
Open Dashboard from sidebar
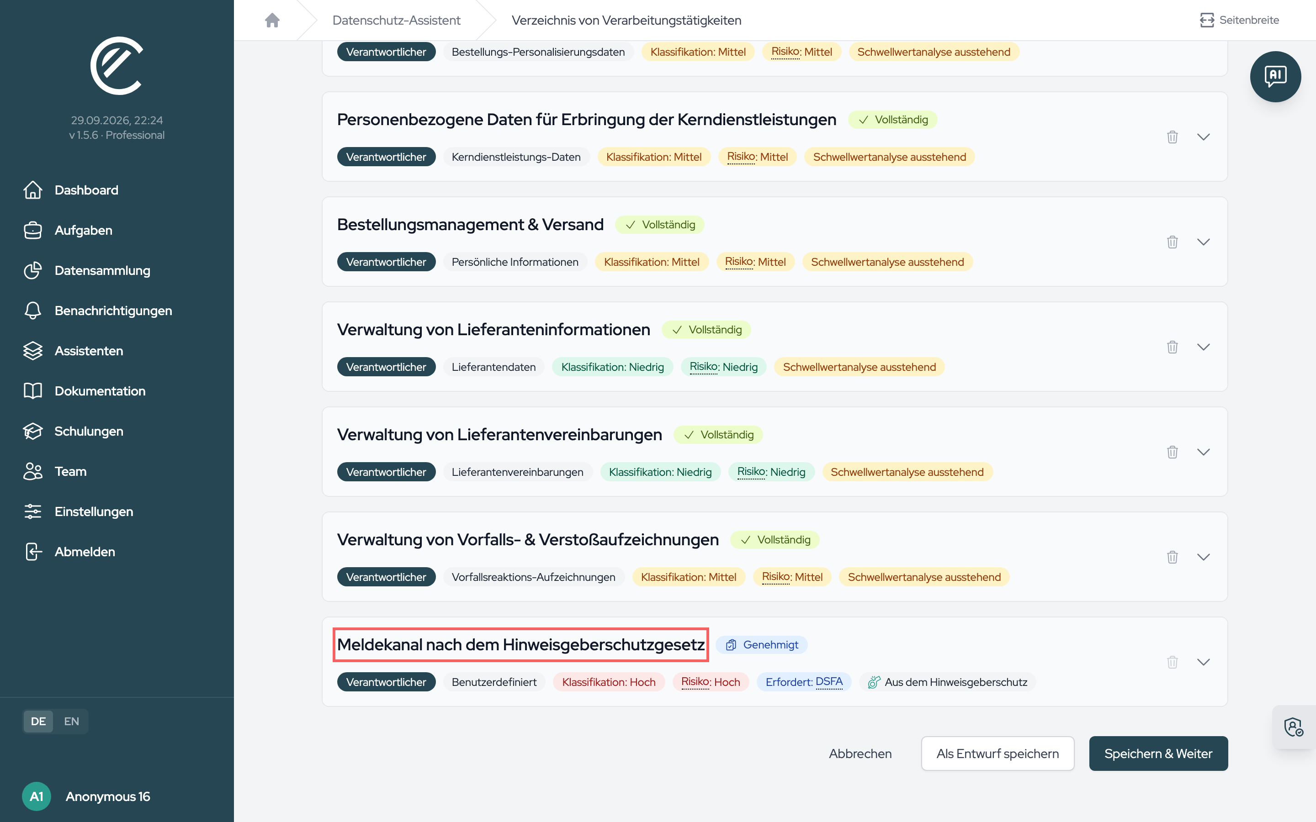[x=71, y=190]
